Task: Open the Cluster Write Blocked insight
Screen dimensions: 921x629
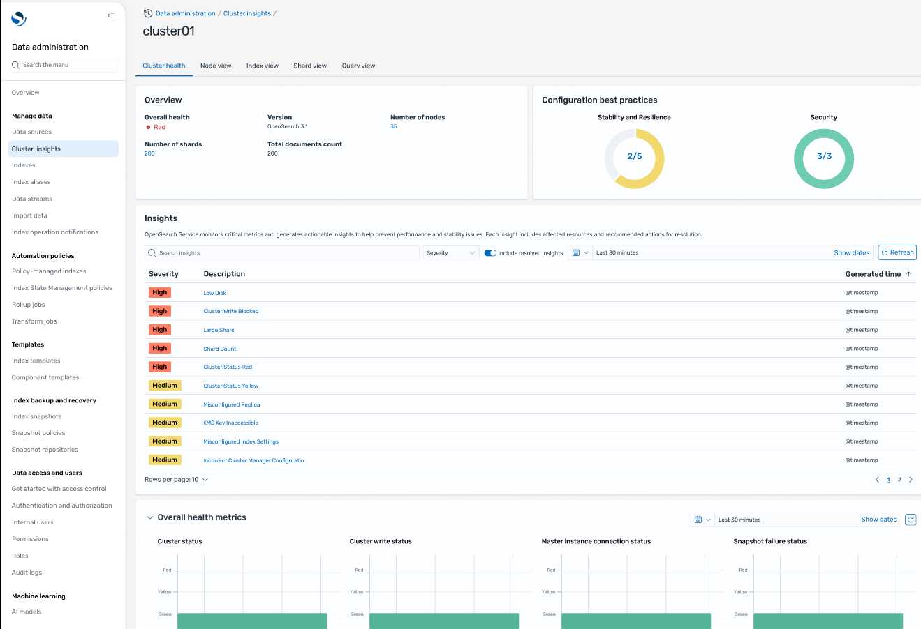Action: (231, 312)
